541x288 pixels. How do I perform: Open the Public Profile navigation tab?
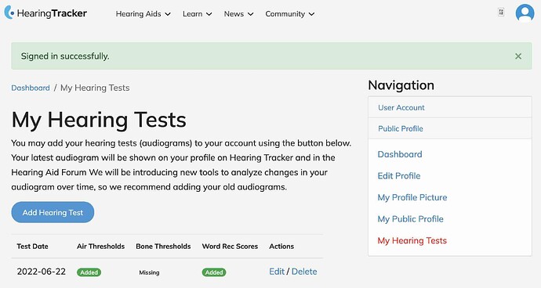450,128
